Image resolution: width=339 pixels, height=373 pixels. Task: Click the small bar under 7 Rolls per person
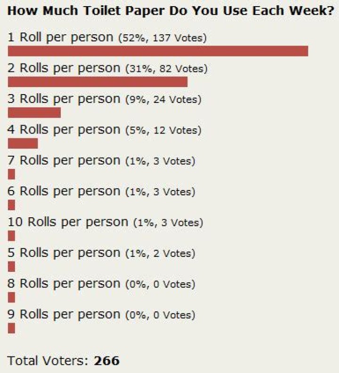tap(11, 175)
